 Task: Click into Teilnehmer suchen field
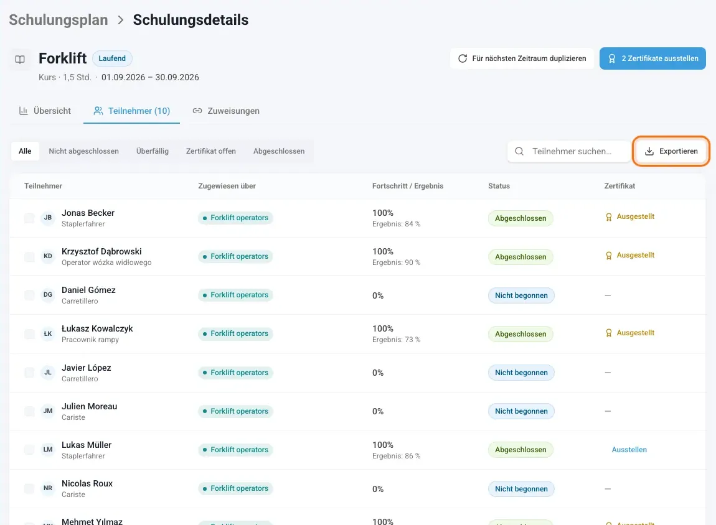click(x=568, y=151)
